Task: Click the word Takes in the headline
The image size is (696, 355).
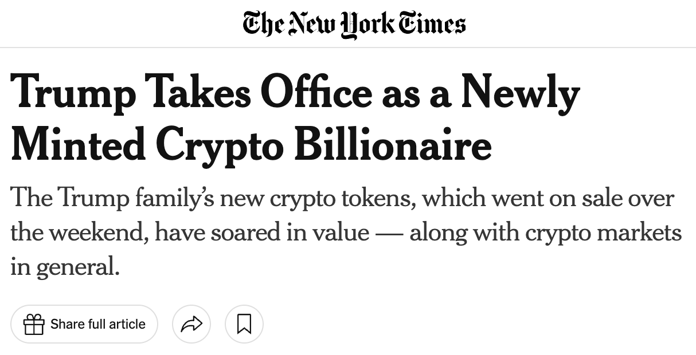Action: (x=198, y=92)
